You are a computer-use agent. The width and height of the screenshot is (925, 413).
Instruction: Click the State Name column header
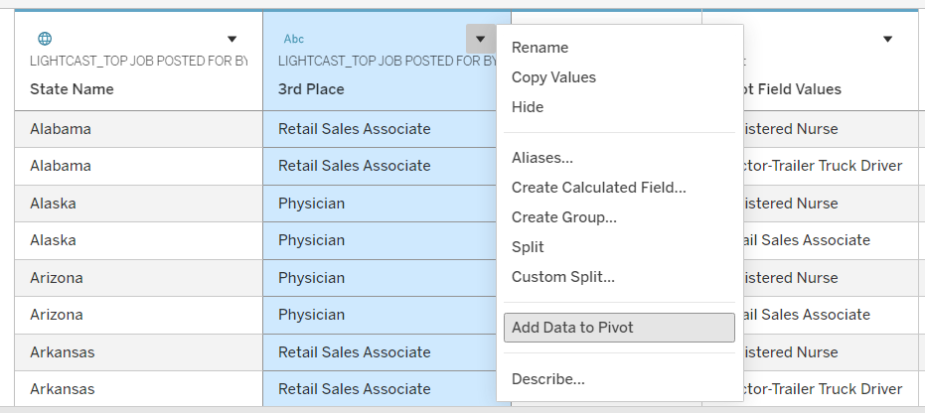(x=72, y=89)
